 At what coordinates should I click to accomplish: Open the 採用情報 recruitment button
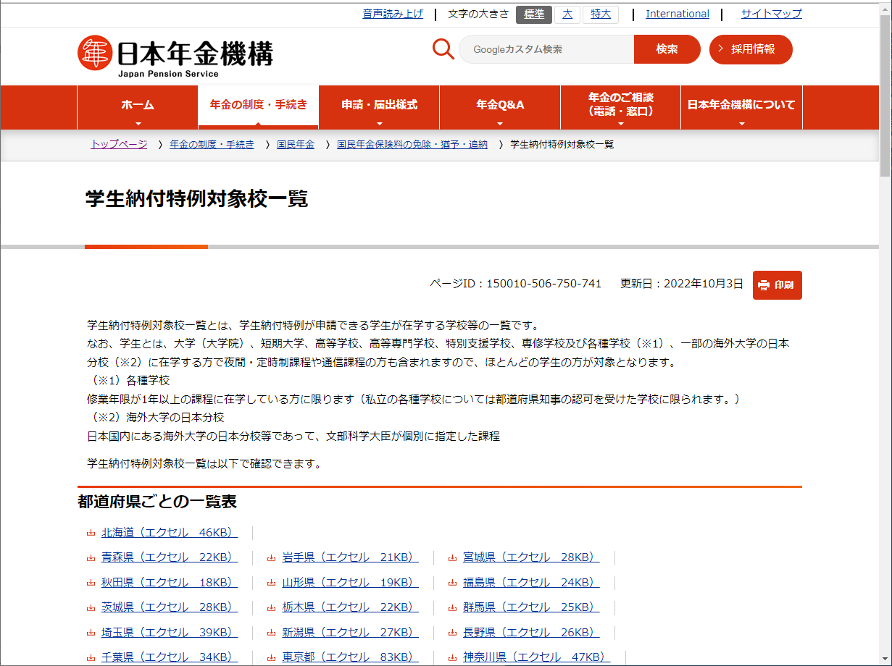pyautogui.click(x=751, y=49)
